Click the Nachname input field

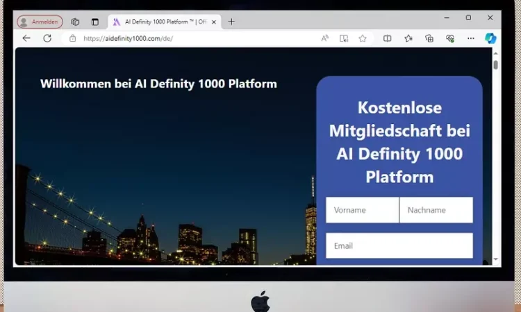[436, 210]
